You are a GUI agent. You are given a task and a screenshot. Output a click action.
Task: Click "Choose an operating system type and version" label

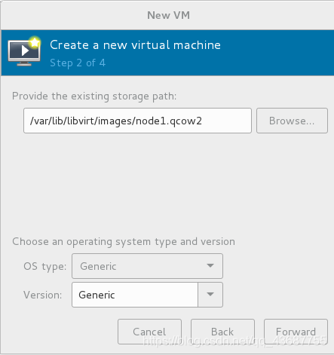point(124,242)
